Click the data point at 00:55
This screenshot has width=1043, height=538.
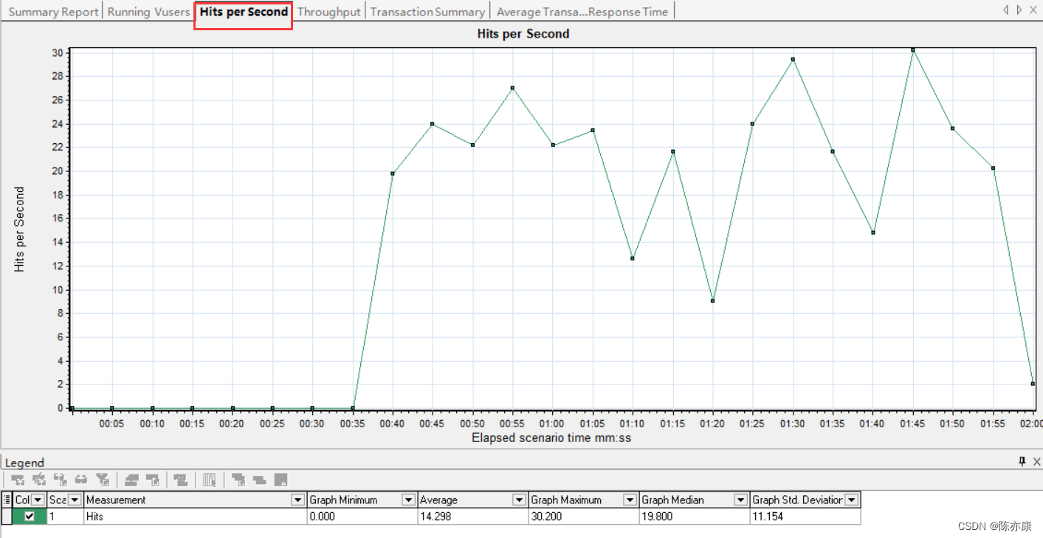(x=512, y=88)
